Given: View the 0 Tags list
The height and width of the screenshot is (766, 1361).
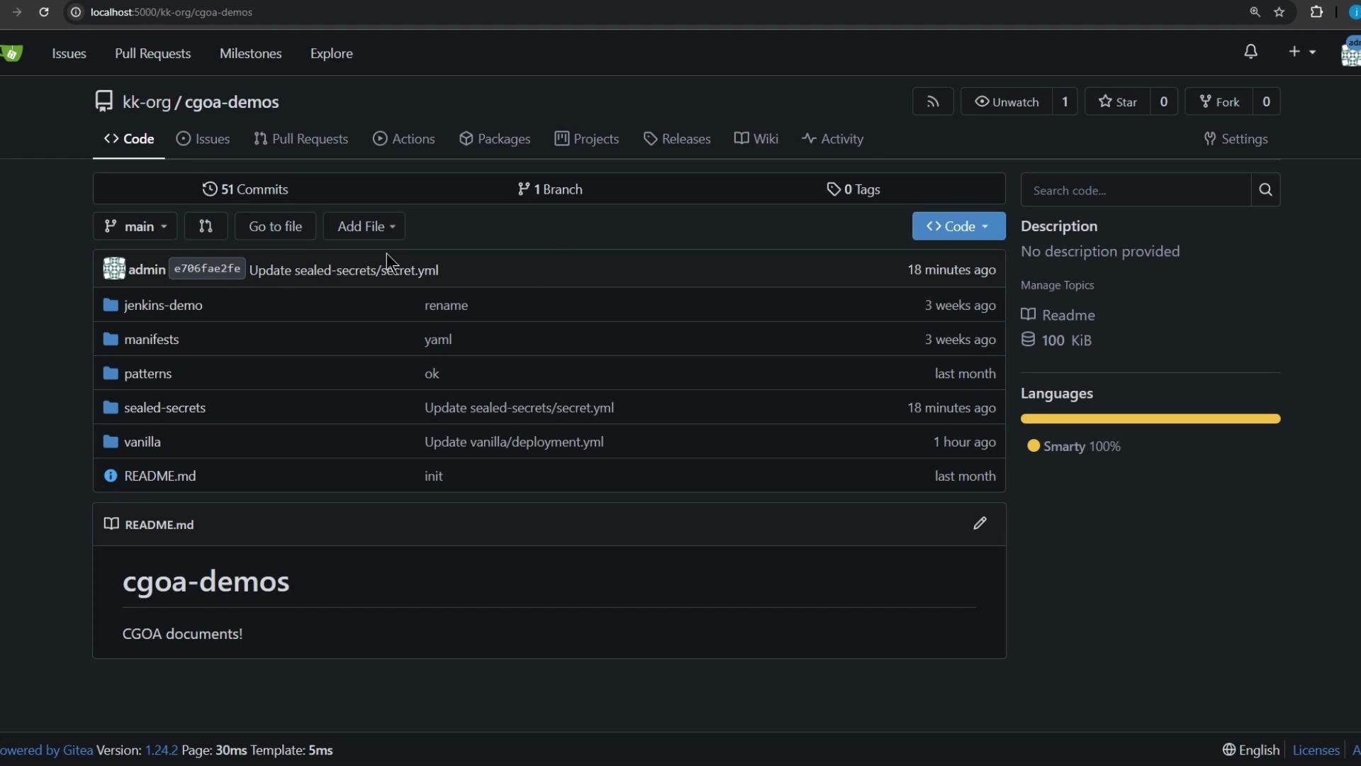Looking at the screenshot, I should tap(853, 189).
